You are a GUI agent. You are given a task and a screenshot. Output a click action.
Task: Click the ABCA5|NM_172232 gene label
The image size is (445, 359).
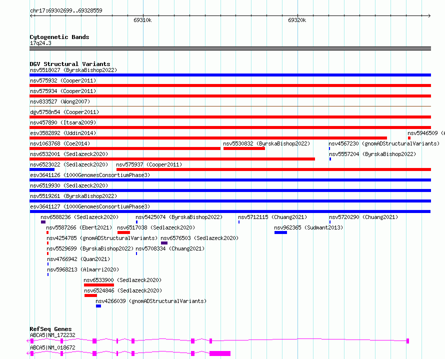point(53,335)
